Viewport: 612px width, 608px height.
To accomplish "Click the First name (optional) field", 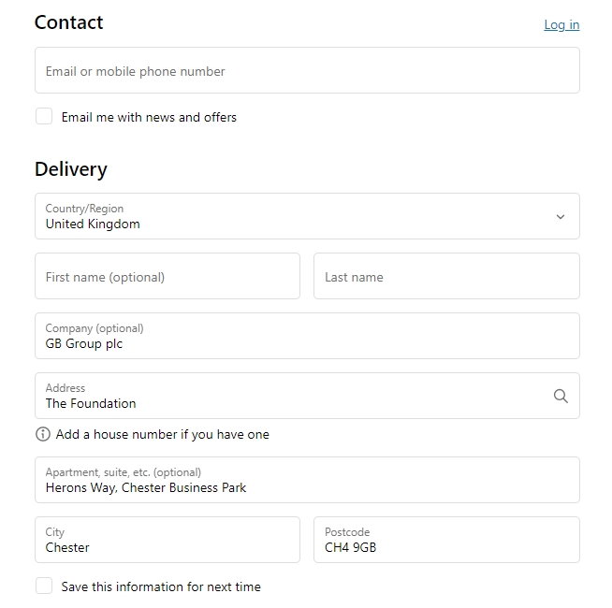I will tap(168, 276).
